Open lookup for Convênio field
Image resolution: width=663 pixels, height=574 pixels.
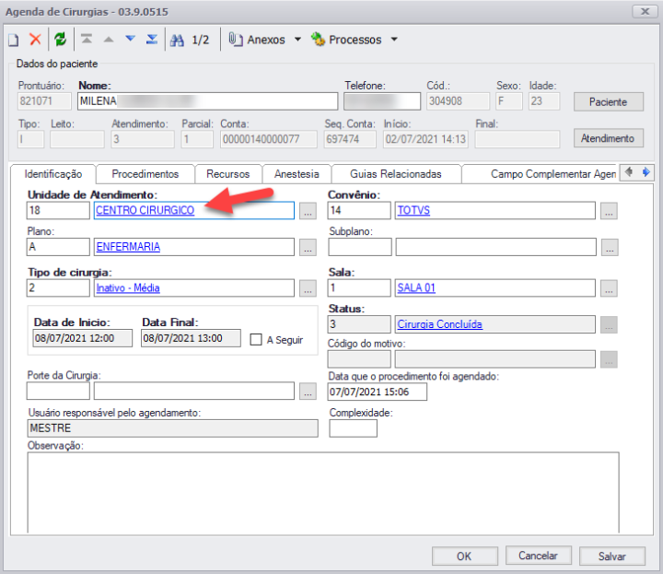609,211
